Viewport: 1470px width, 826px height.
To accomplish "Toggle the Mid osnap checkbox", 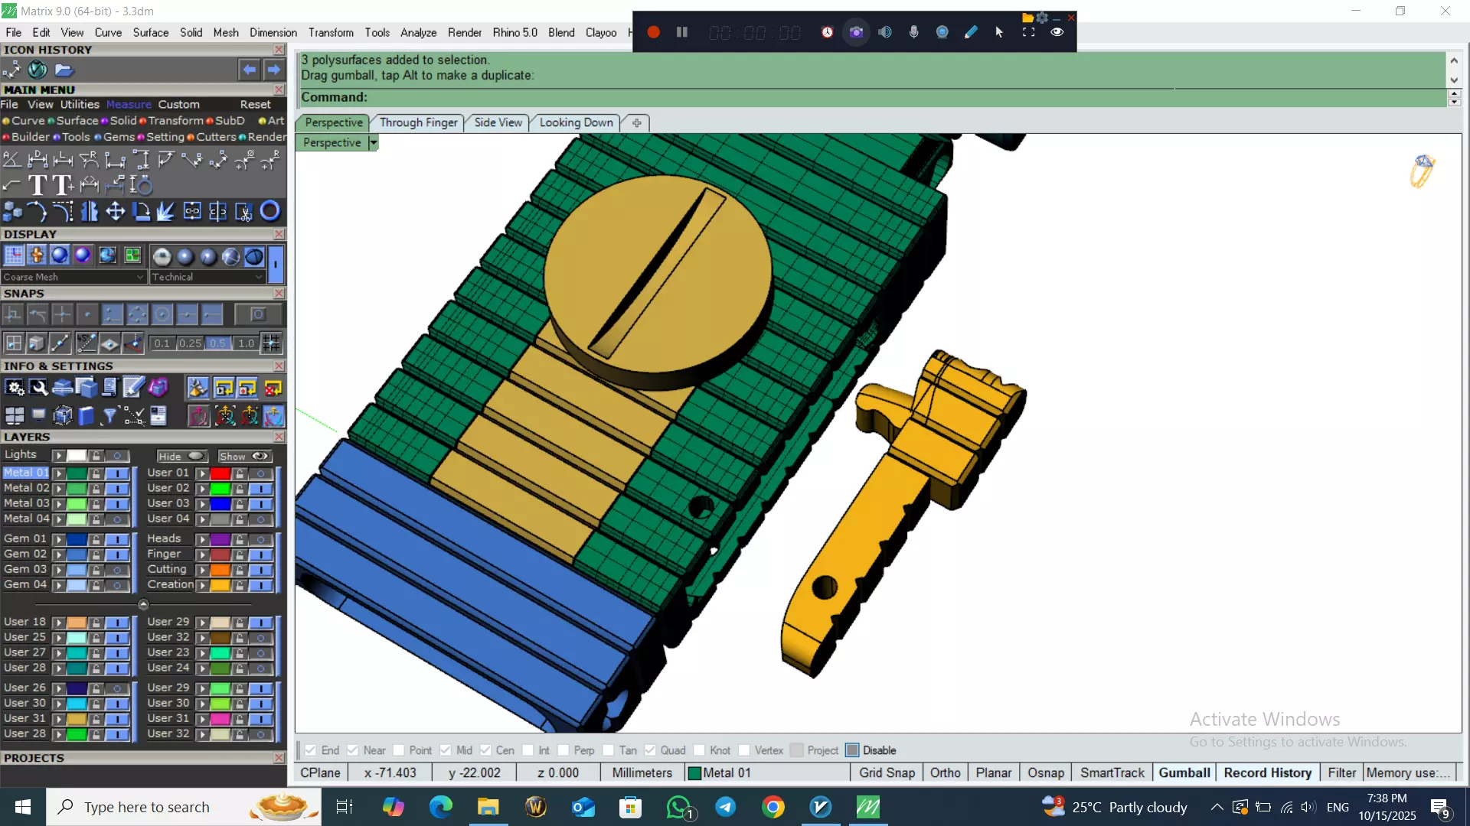I will pyautogui.click(x=445, y=750).
